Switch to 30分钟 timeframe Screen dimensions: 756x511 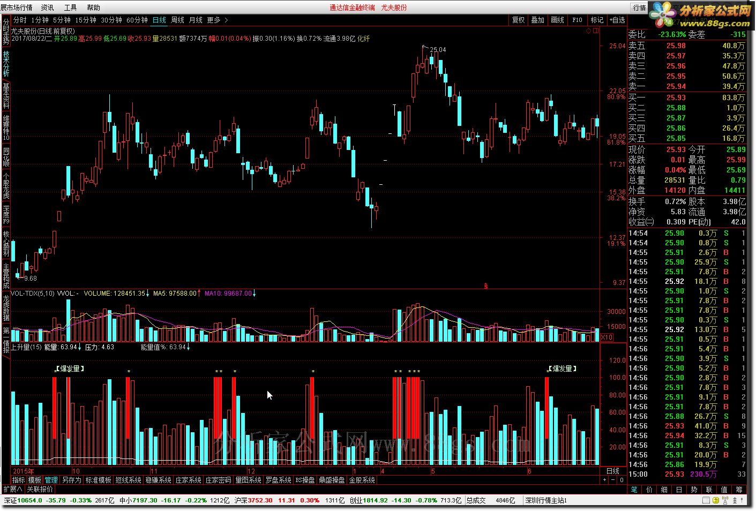(x=111, y=20)
